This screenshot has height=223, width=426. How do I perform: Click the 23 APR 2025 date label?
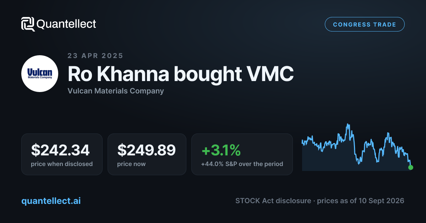pos(95,56)
